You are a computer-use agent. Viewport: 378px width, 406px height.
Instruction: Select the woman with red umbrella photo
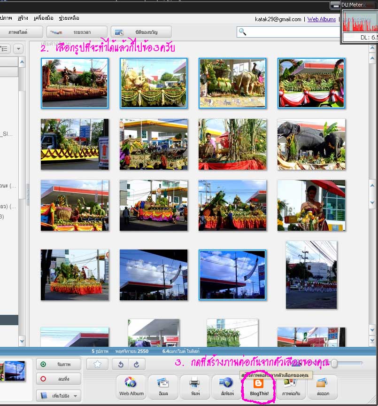(311, 205)
